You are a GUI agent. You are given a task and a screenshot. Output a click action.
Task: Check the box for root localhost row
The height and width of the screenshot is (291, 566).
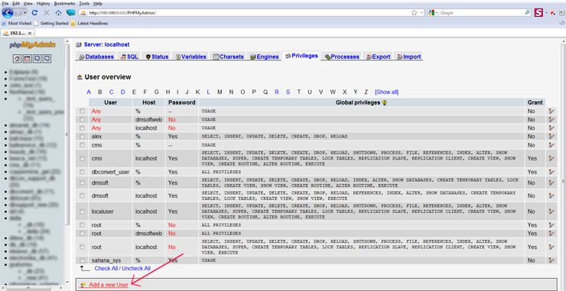83,247
